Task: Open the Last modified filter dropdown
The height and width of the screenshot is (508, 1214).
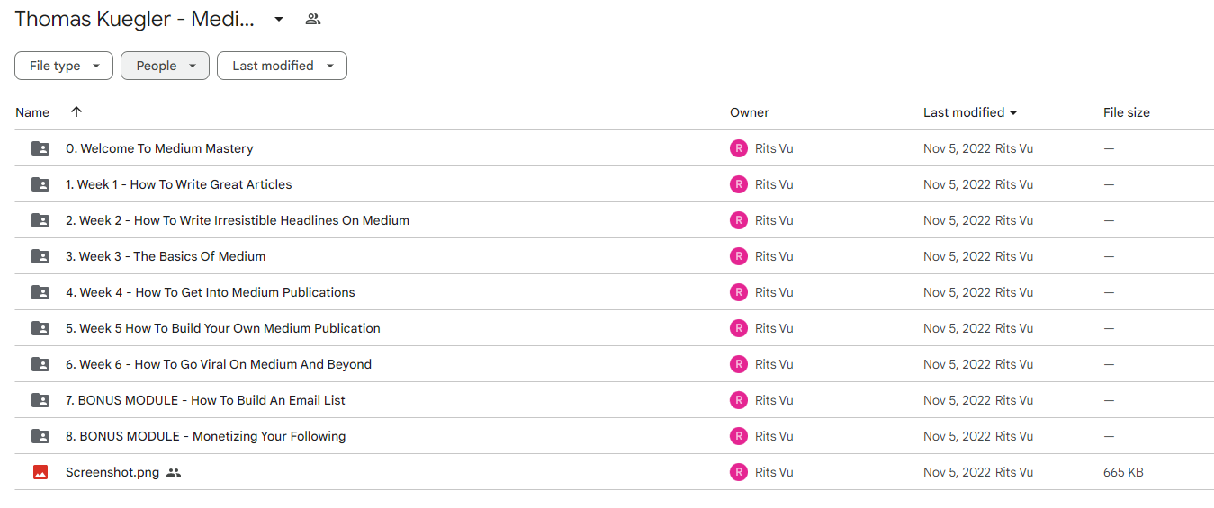Action: pyautogui.click(x=282, y=66)
